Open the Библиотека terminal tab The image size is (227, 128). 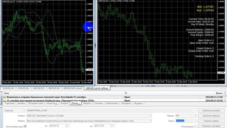point(112,103)
